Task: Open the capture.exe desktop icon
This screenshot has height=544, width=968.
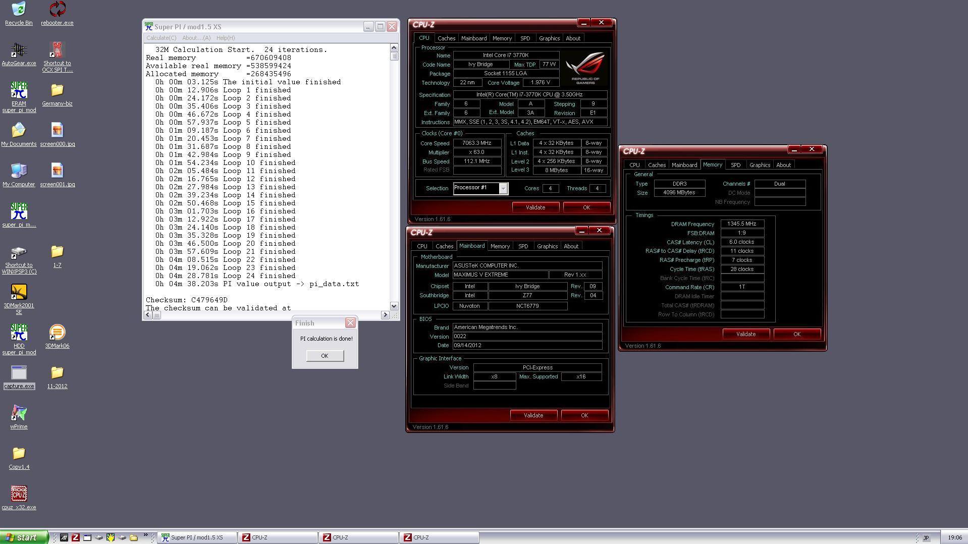Action: pyautogui.click(x=19, y=373)
